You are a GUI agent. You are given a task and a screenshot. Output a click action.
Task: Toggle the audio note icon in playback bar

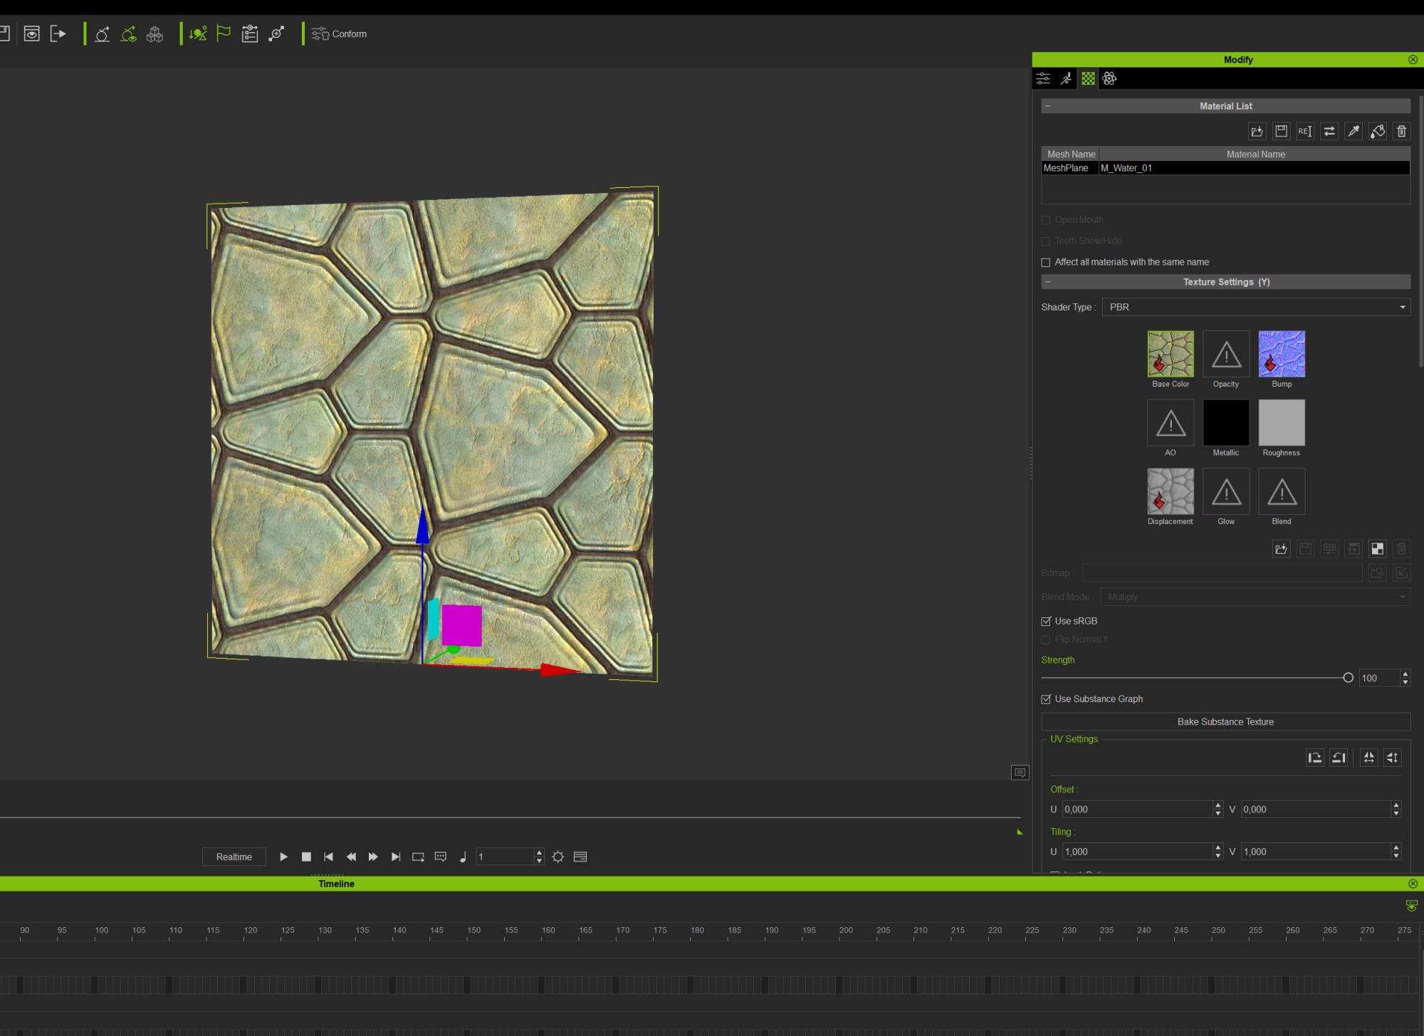pos(463,857)
